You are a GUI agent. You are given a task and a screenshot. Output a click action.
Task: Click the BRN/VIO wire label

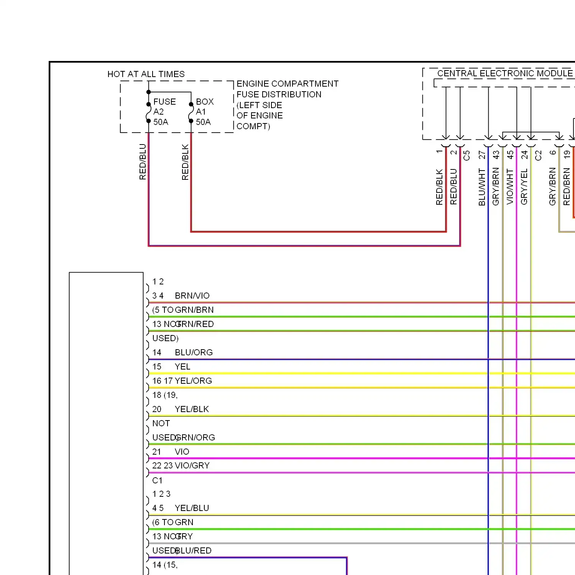coord(192,296)
